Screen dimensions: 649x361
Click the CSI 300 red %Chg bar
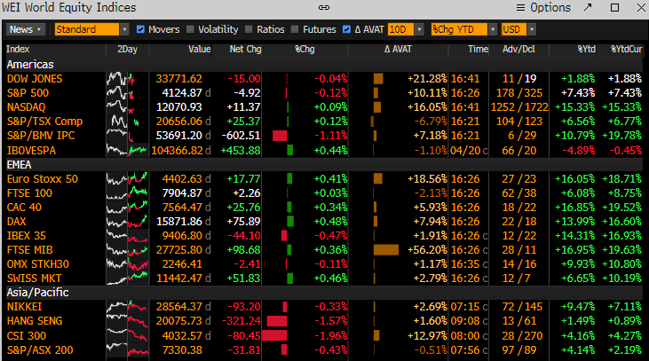(x=275, y=336)
